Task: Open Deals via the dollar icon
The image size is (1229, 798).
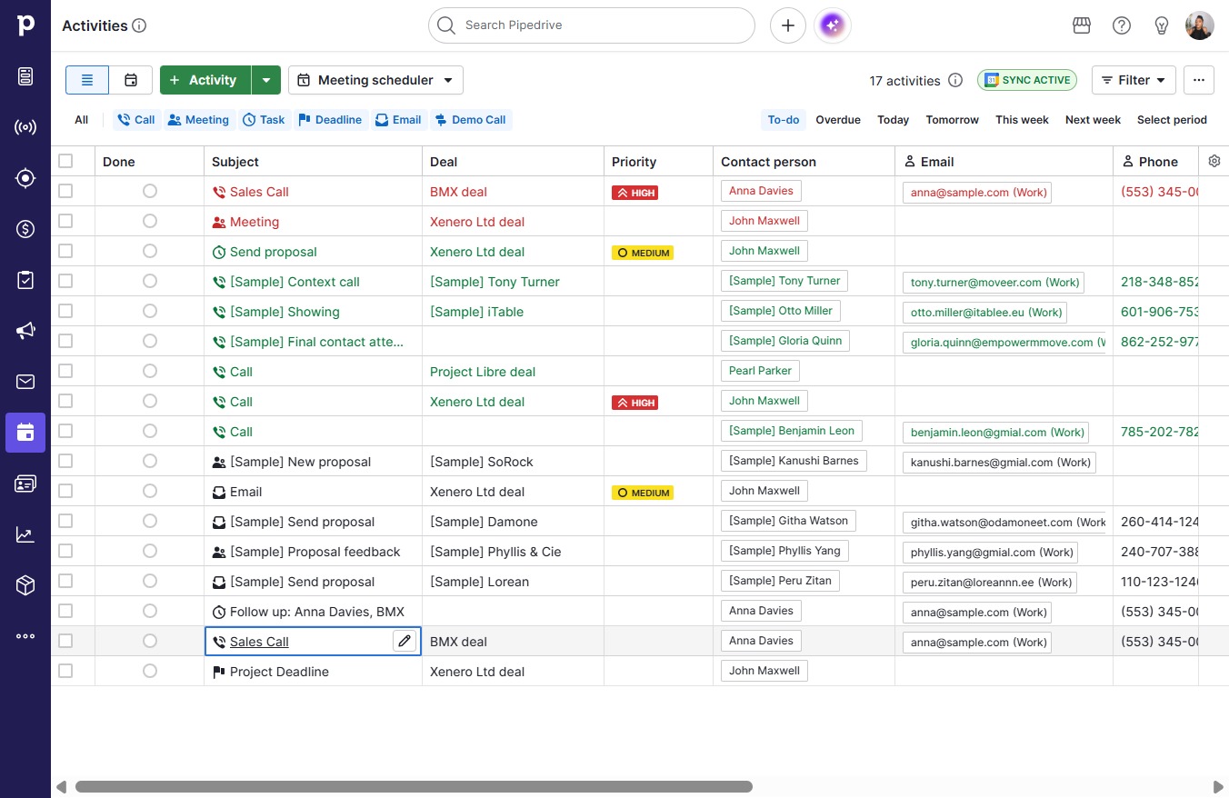Action: [25, 229]
